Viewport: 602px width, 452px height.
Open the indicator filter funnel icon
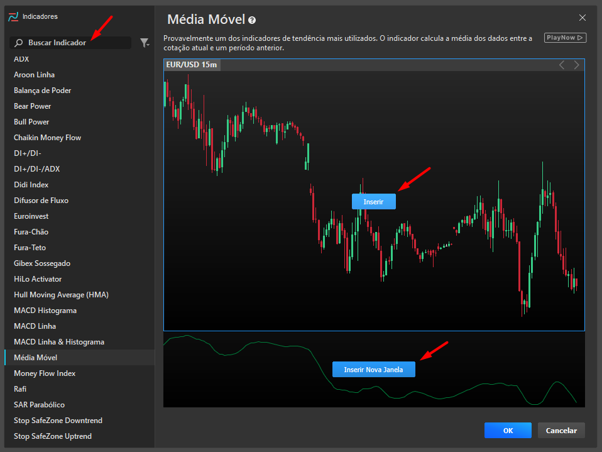pyautogui.click(x=144, y=43)
